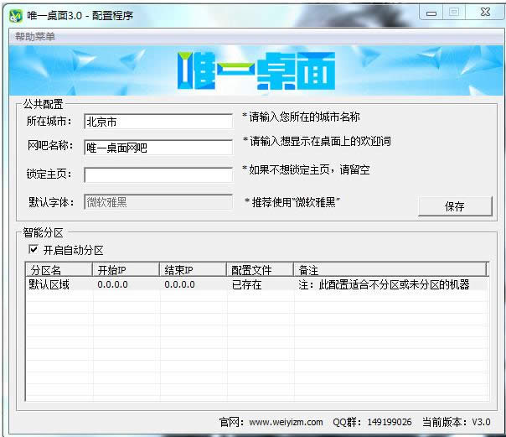Minimize the configuration window
The height and width of the screenshot is (437, 506).
(x=431, y=13)
